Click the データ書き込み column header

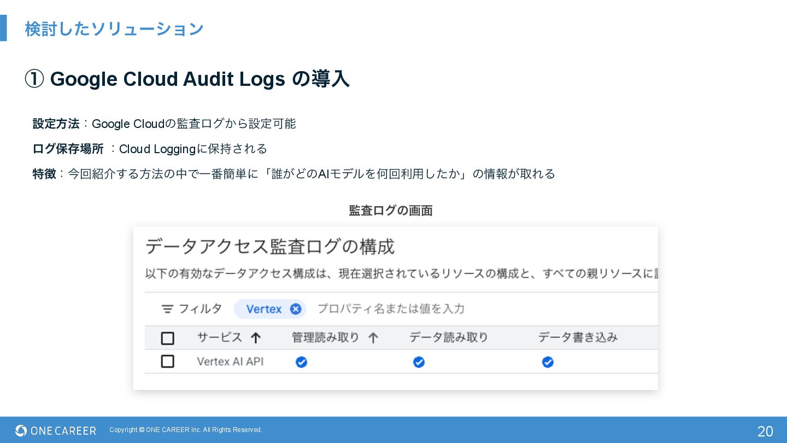click(578, 337)
